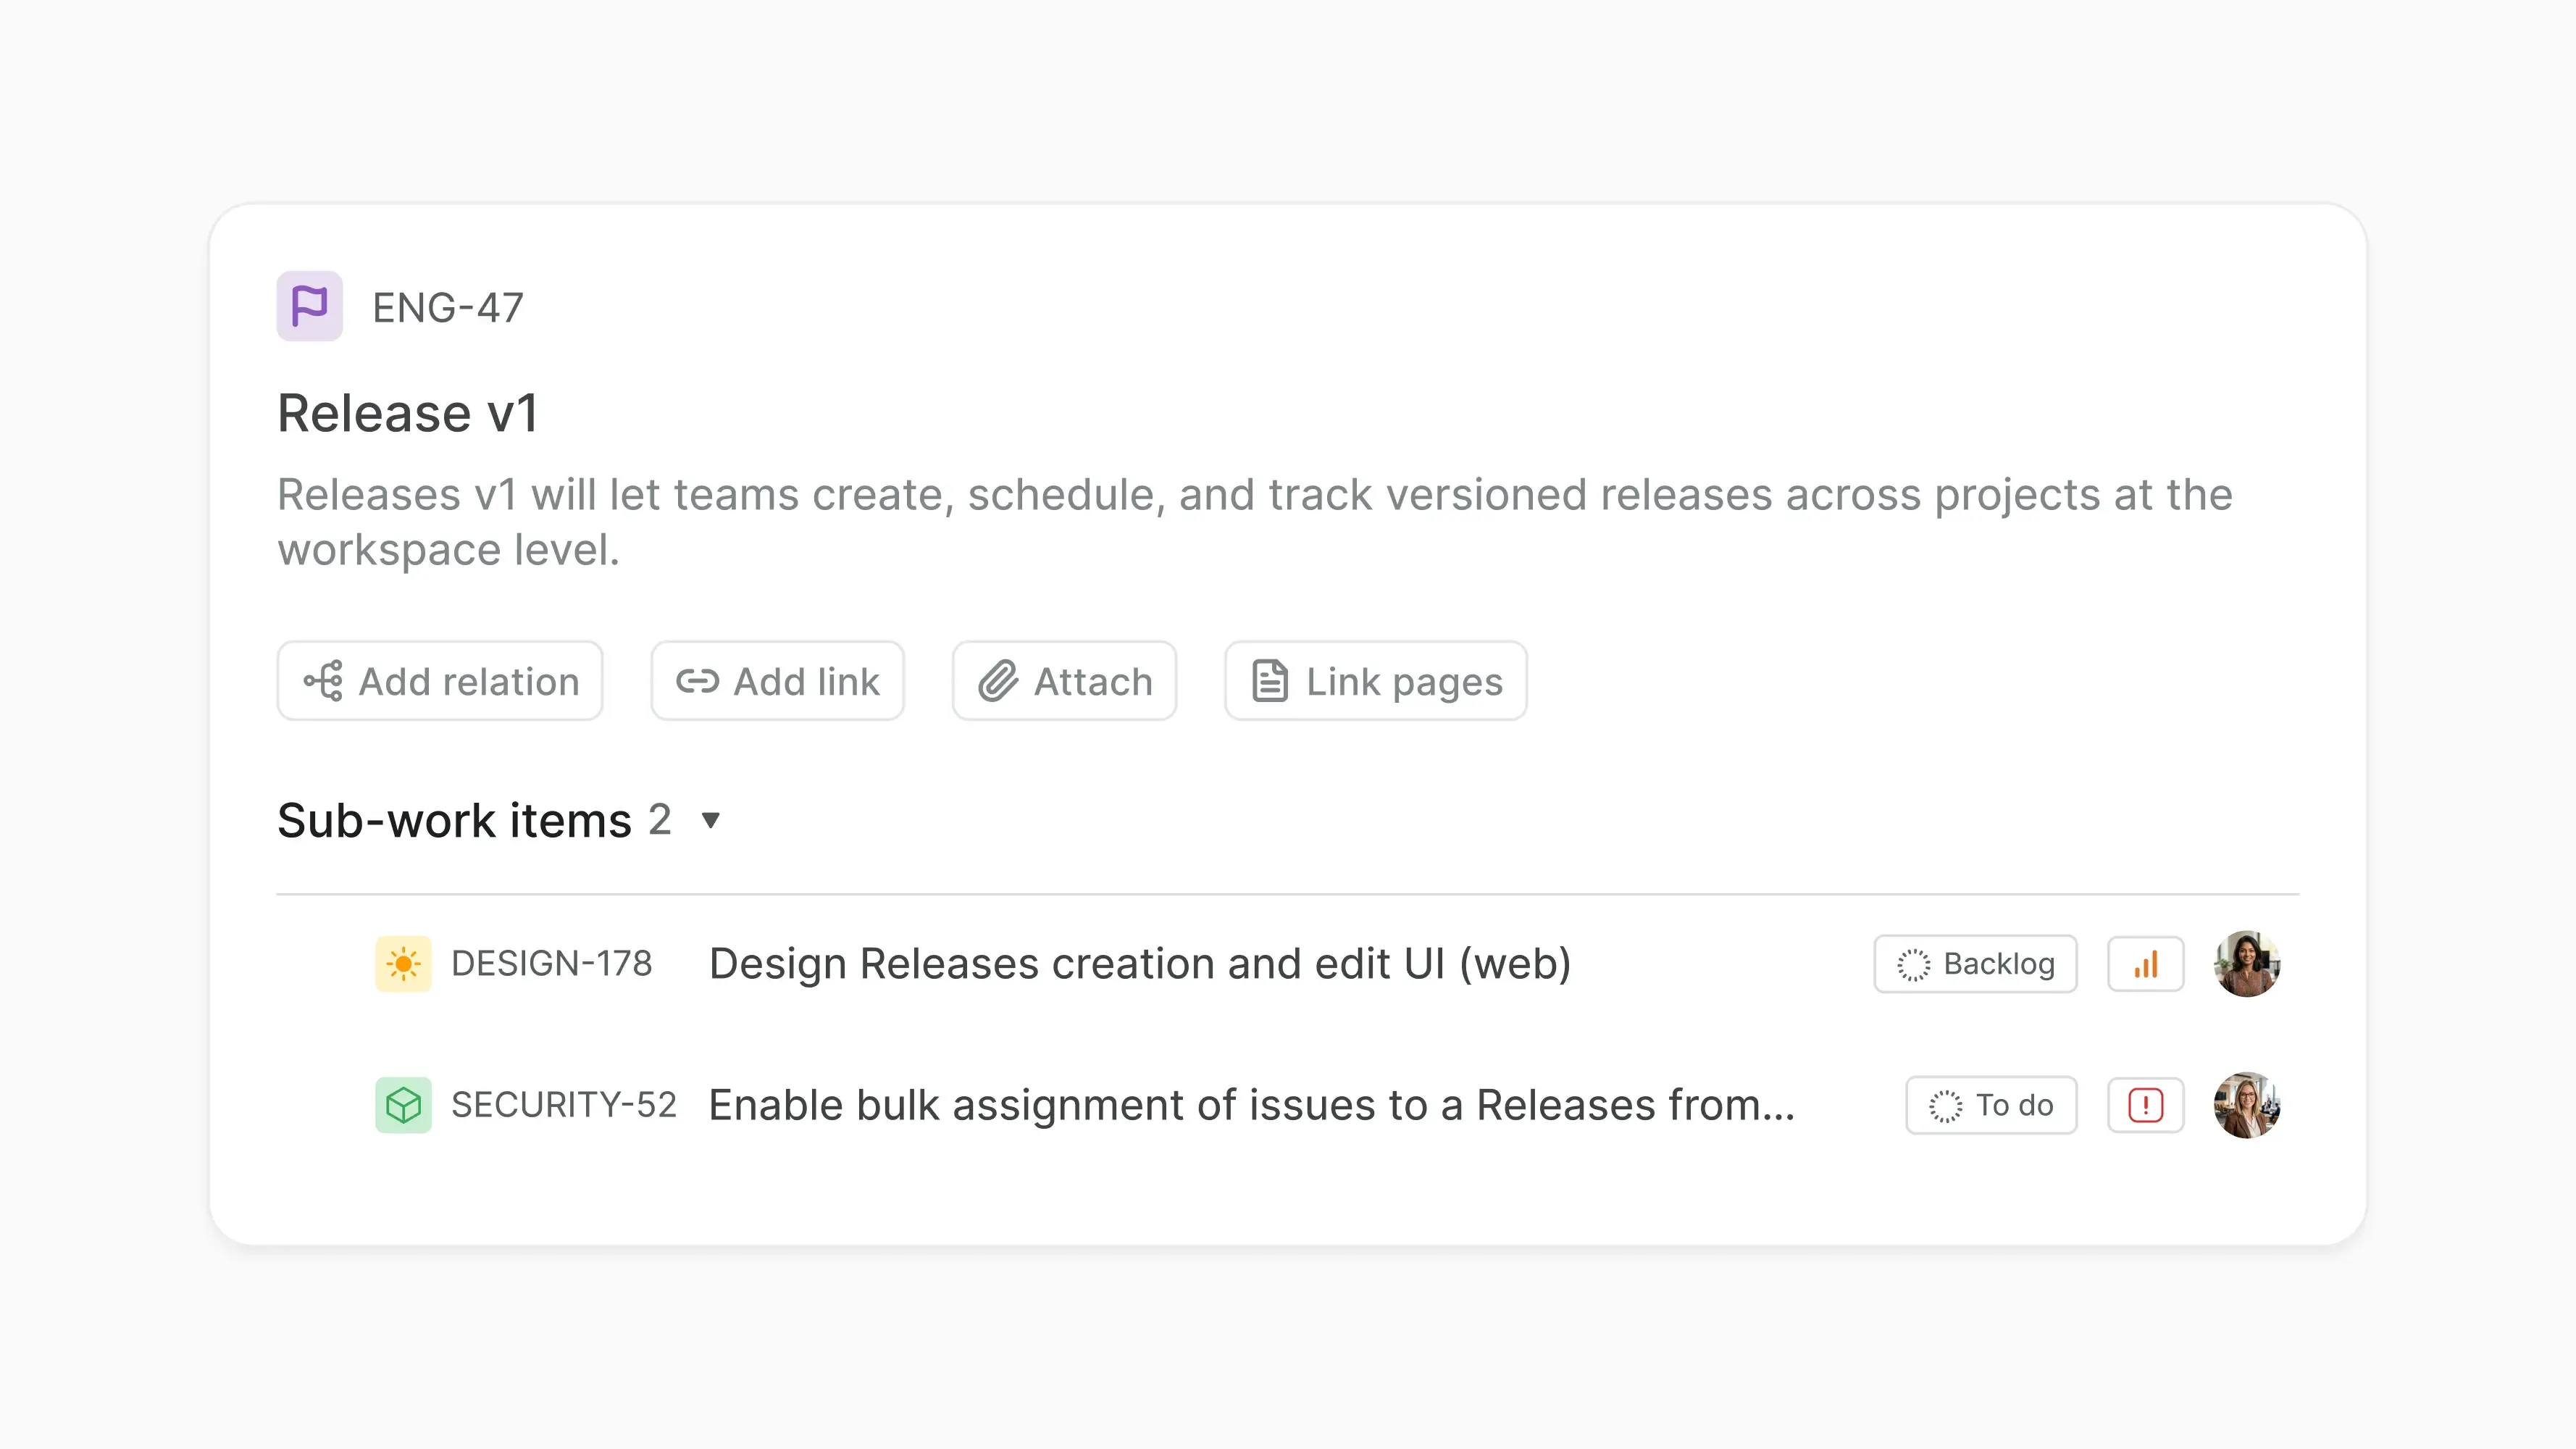Toggle the To do status on SECURITY-52

click(x=1990, y=1105)
